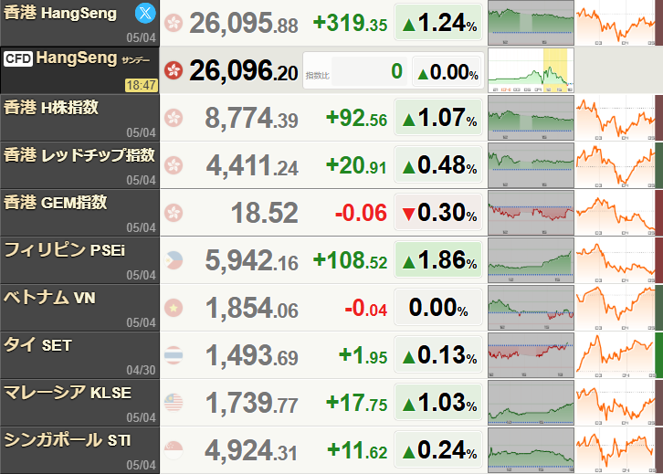Image resolution: width=663 pixels, height=474 pixels.
Task: Click the 0.00% badge in ベトナム VN row
Action: (438, 307)
